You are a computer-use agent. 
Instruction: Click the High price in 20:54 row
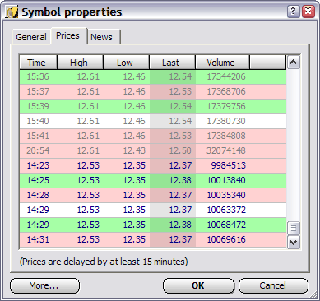[88, 150]
